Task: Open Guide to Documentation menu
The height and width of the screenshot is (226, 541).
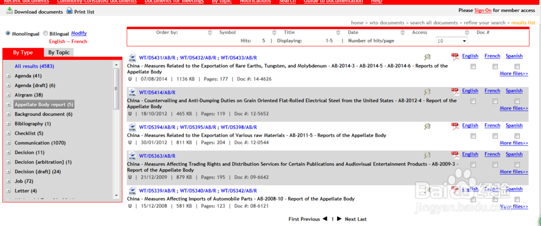Action: tap(333, 2)
